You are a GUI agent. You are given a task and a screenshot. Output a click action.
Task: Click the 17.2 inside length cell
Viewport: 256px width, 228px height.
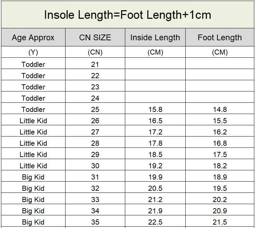coord(155,132)
